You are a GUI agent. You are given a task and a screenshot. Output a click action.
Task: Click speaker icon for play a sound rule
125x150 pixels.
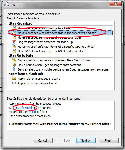(x=14, y=65)
